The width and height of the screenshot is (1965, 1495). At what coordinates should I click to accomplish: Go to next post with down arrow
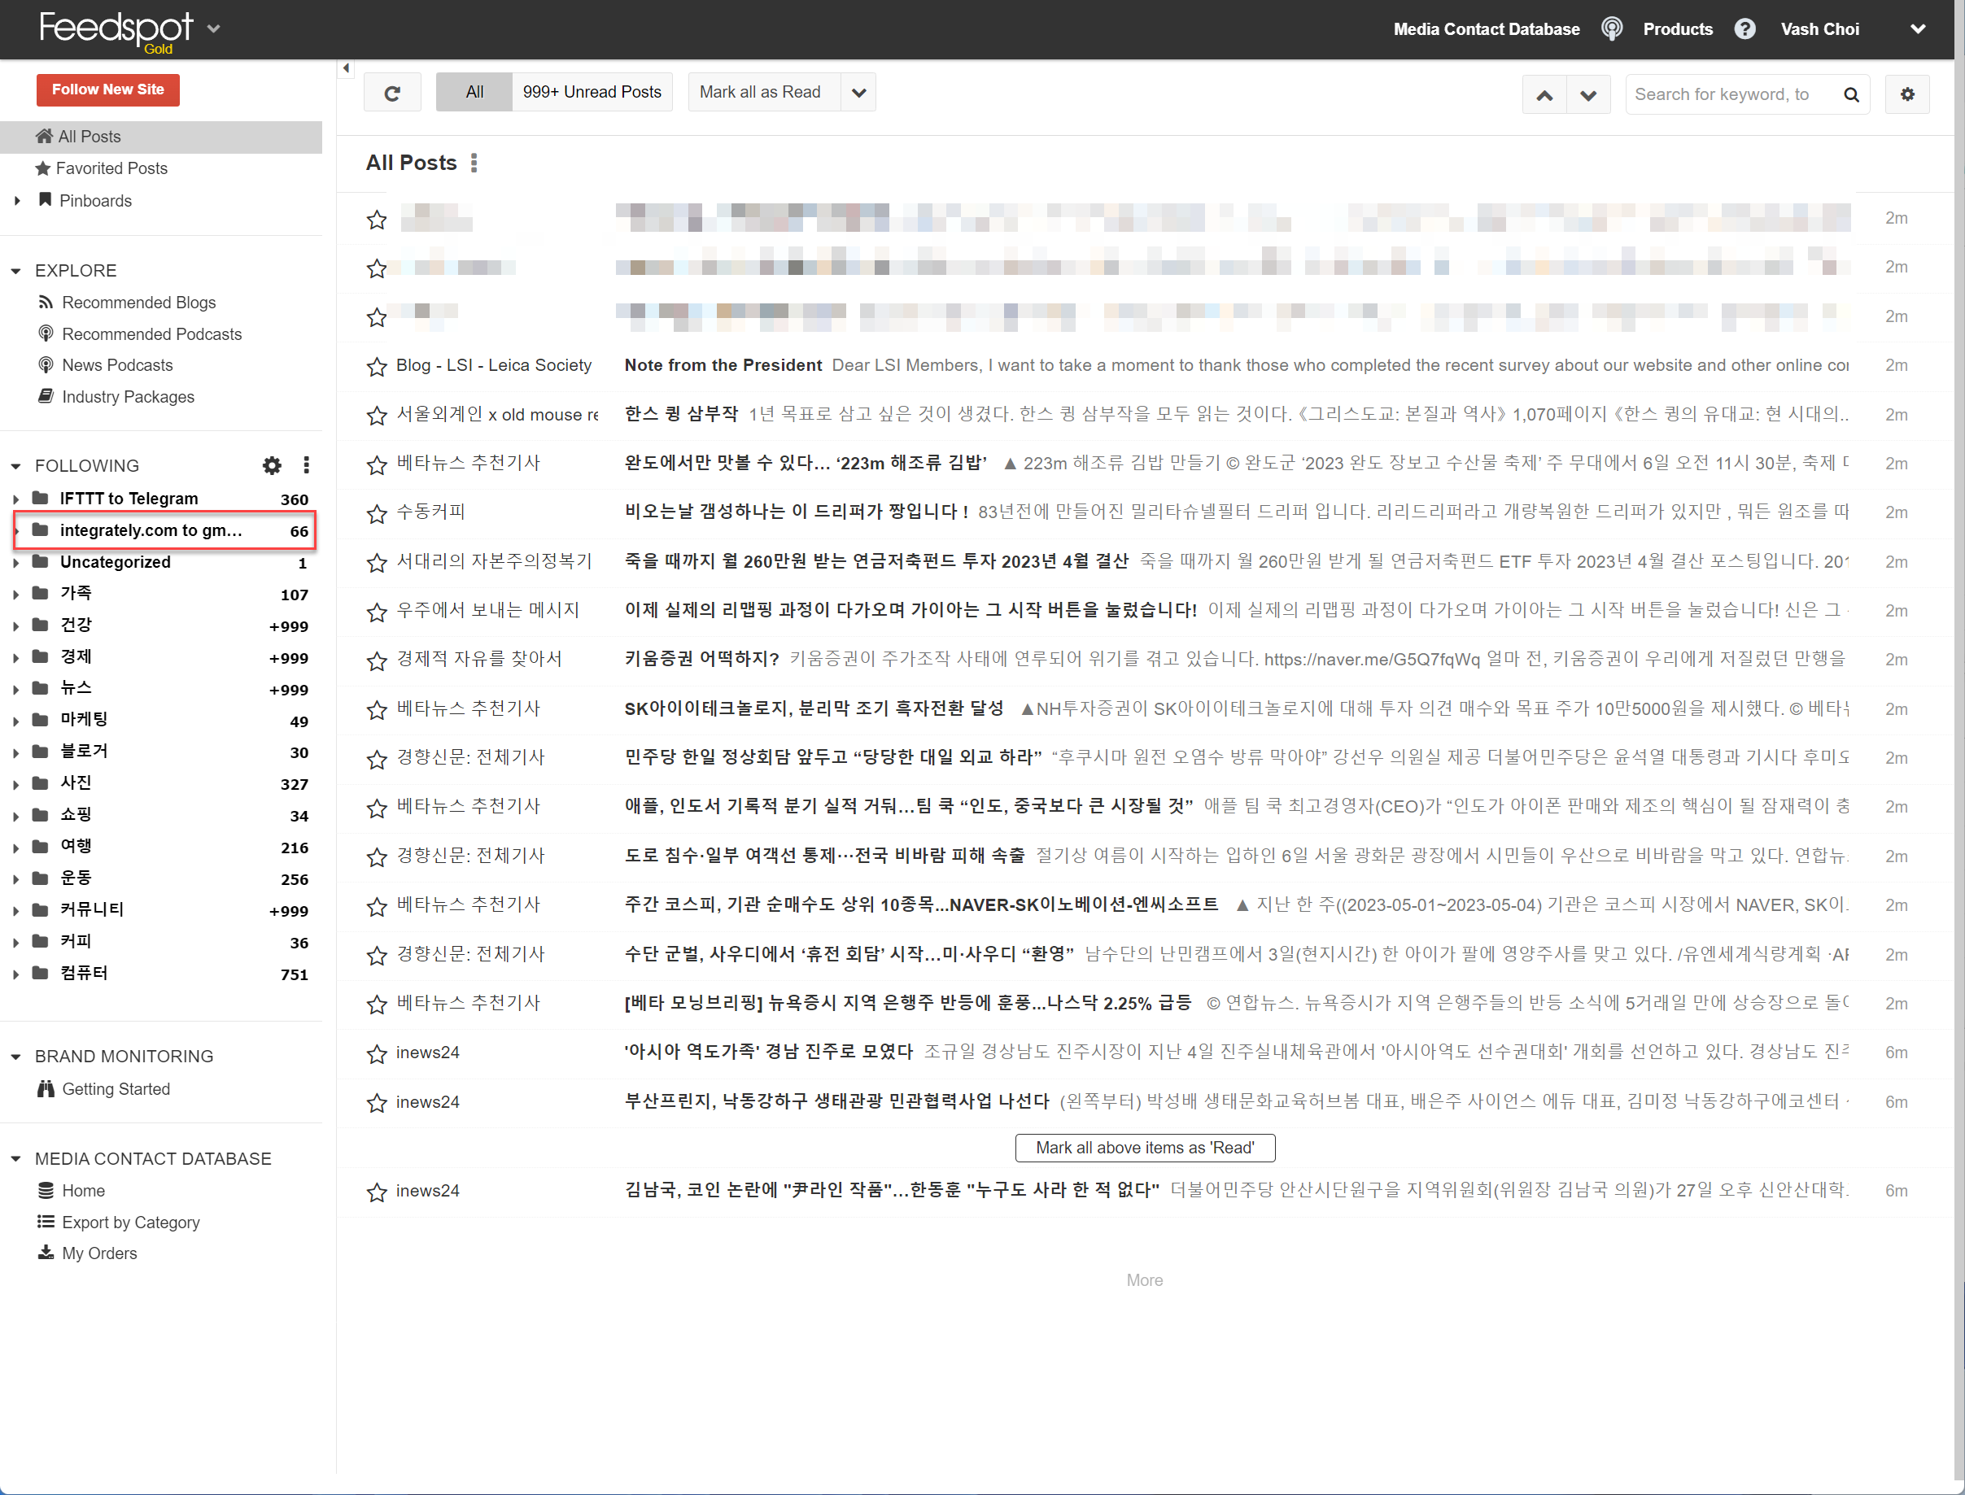pyautogui.click(x=1587, y=94)
